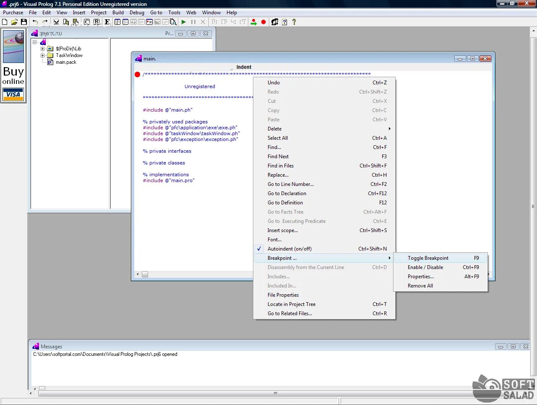Click the Stop debugging X icon

click(203, 22)
